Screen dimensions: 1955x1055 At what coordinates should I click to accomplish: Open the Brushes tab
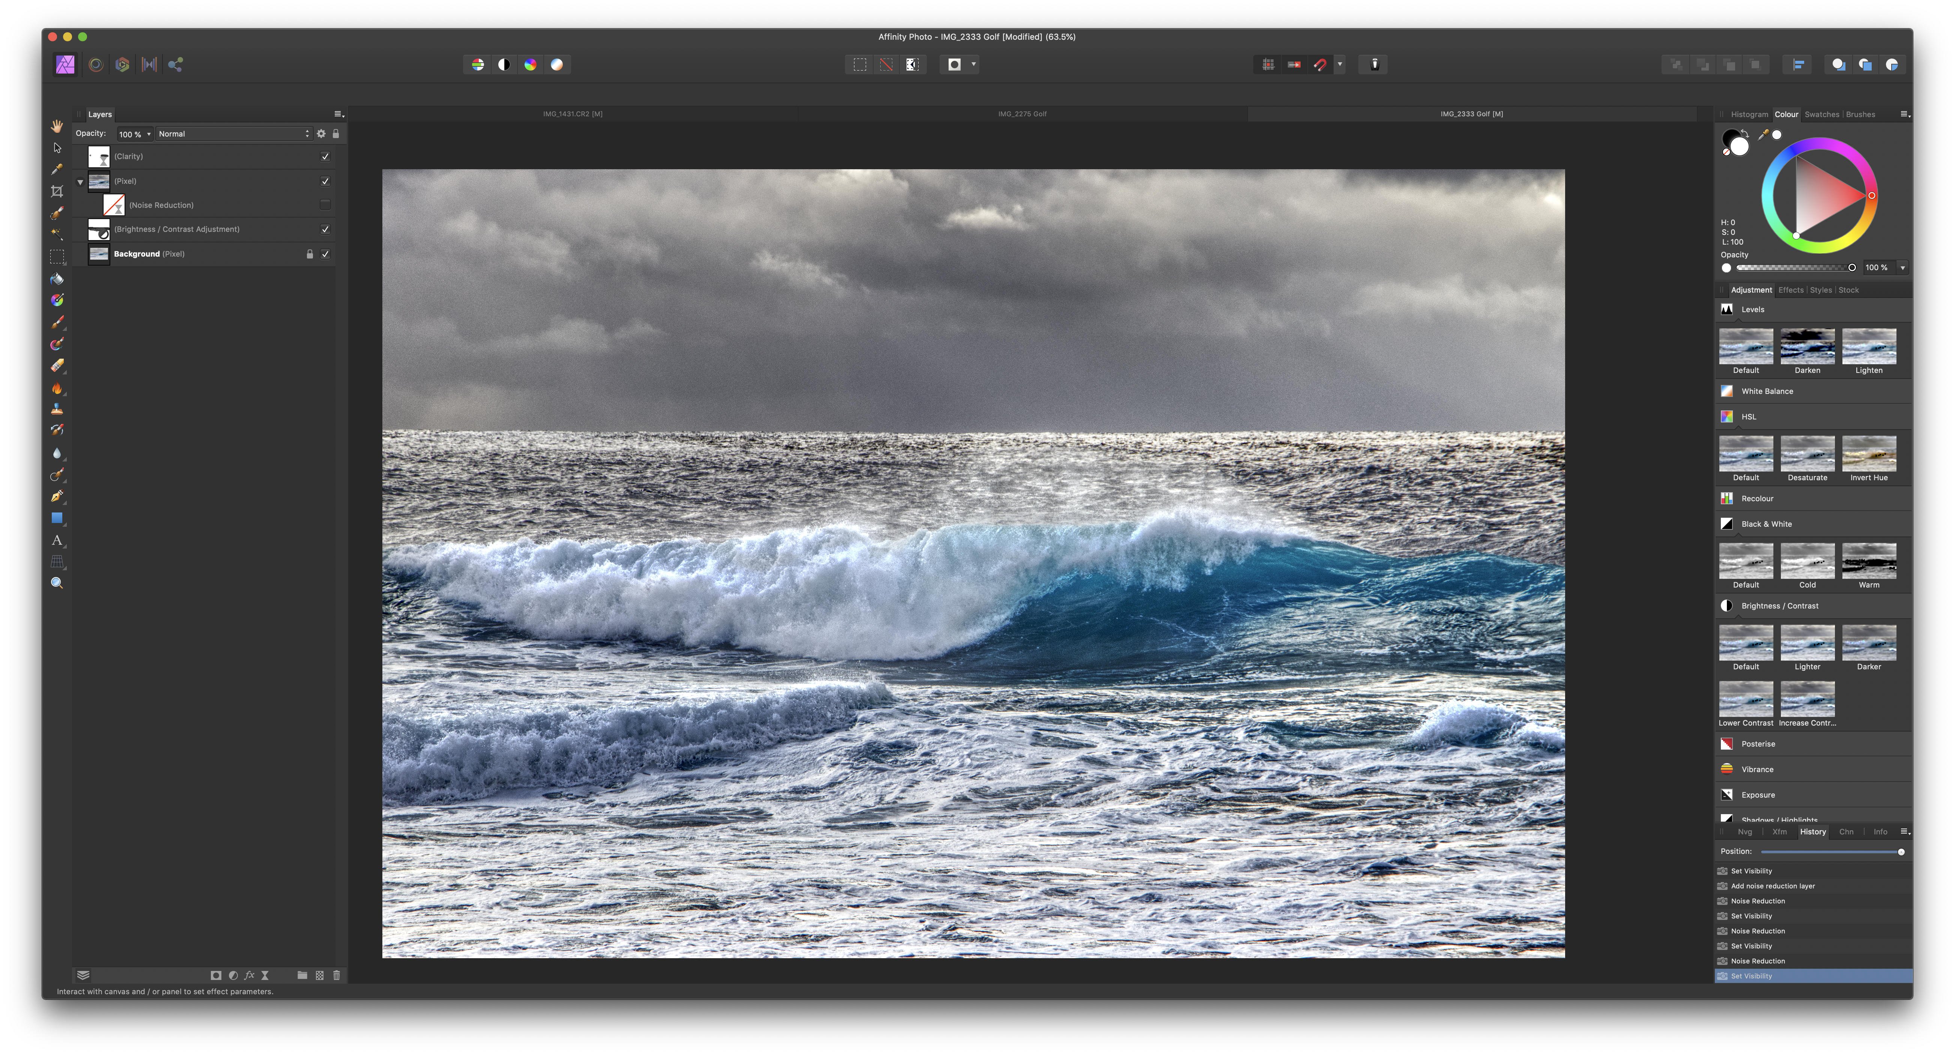click(1860, 114)
